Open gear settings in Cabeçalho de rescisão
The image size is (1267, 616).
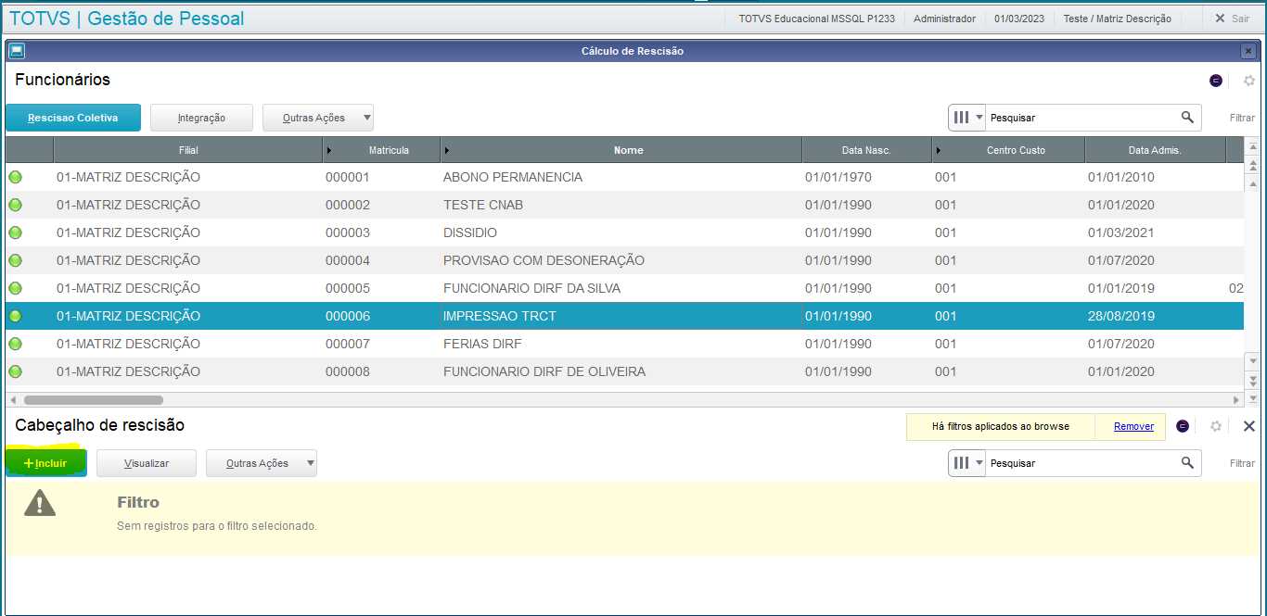point(1216,426)
